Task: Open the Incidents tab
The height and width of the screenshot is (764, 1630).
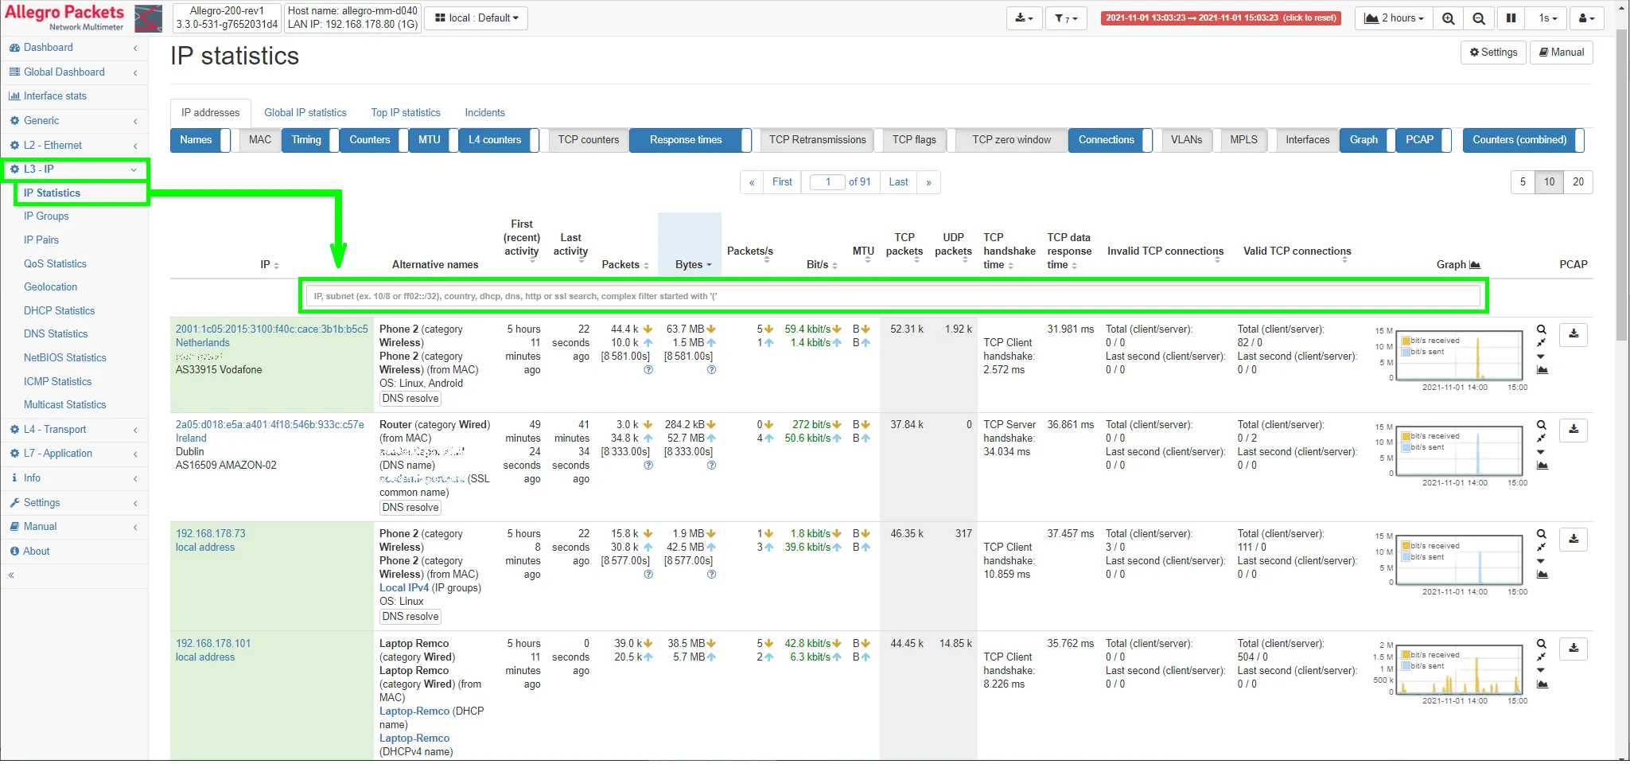Action: coord(484,113)
